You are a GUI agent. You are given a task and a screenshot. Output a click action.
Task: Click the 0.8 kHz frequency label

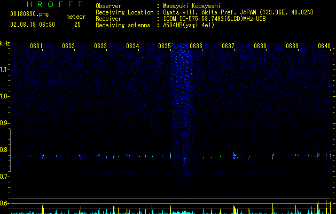click(x=4, y=150)
